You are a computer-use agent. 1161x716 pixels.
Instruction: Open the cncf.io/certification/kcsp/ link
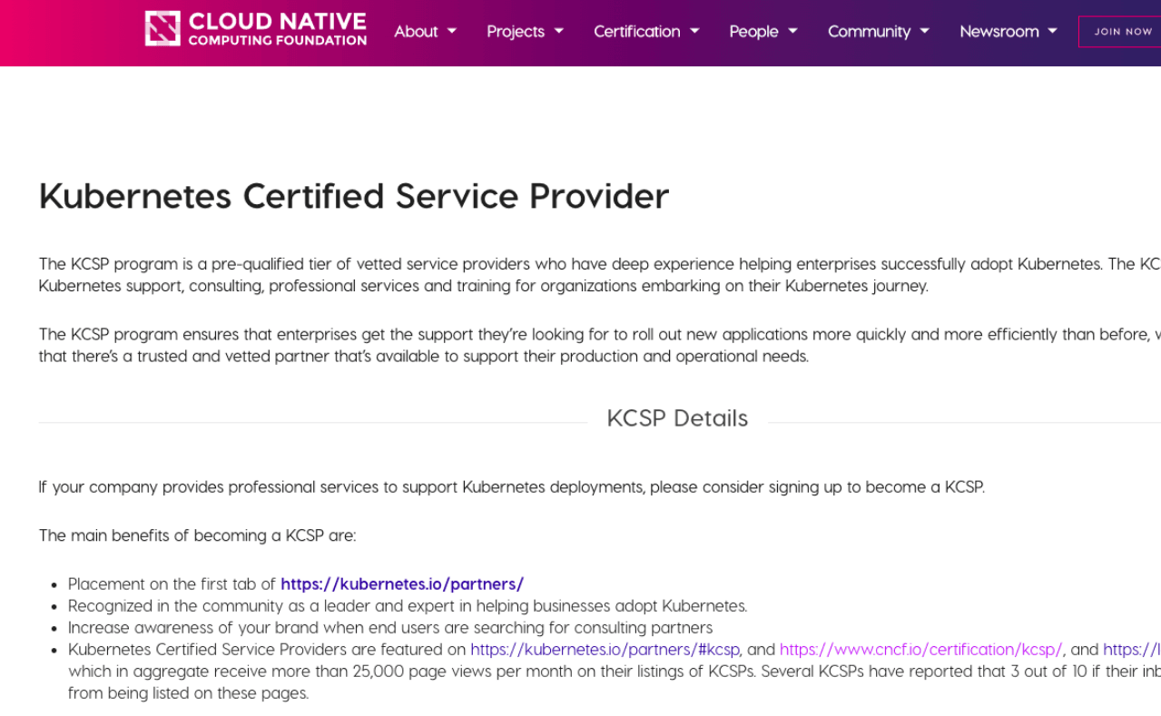920,650
